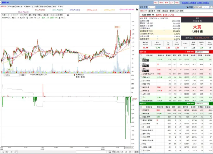
Task: Toggle the 均線 indicator button
Action: [3, 15]
